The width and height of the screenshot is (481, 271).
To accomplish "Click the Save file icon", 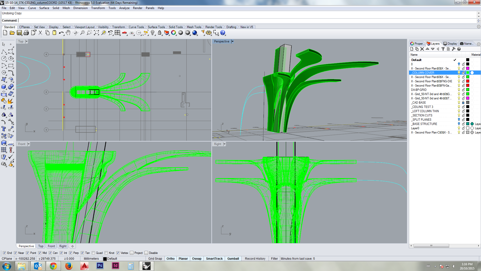I will (x=19, y=33).
